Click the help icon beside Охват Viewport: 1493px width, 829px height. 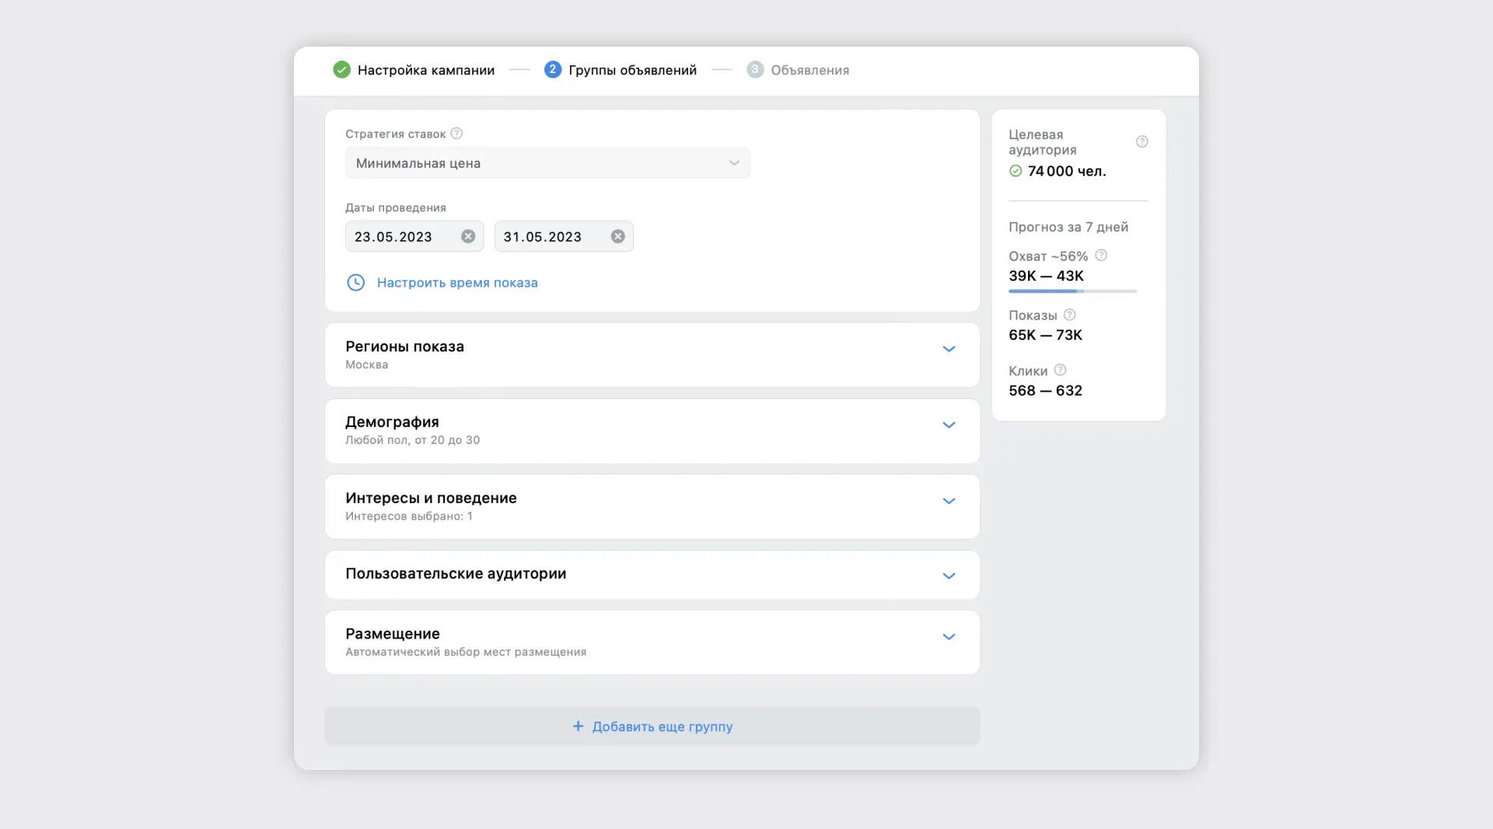tap(1101, 256)
